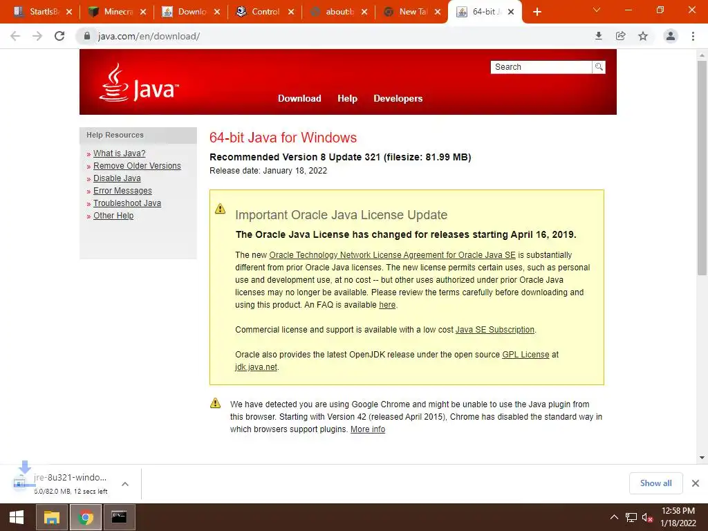Click the Java logo
Screen dimensions: 708x531
138,83
